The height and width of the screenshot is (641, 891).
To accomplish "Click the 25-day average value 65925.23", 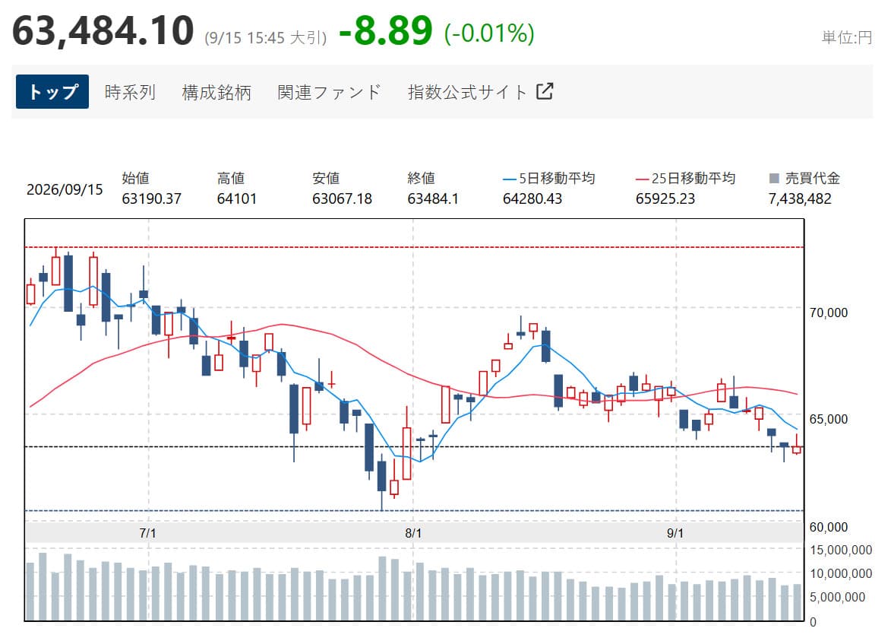I will click(665, 198).
